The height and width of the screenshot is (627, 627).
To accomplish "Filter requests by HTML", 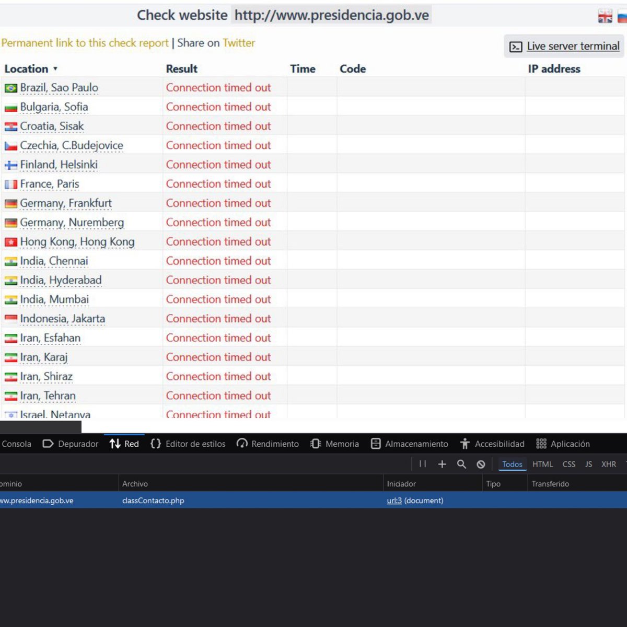I will tap(543, 464).
